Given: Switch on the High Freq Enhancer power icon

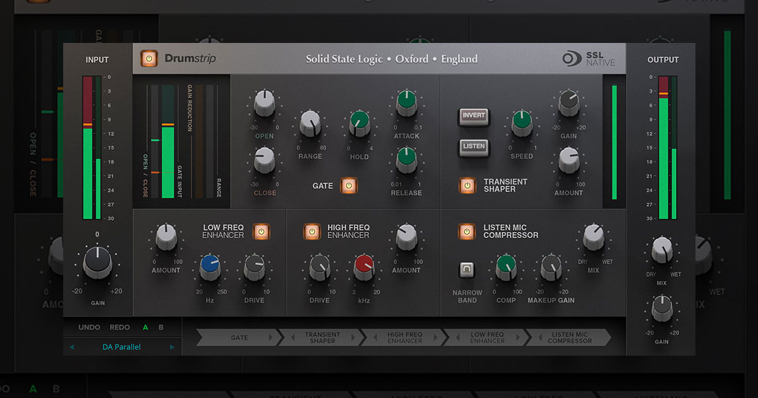Looking at the screenshot, I should pyautogui.click(x=311, y=231).
